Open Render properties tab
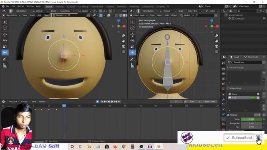The width and height of the screenshot is (267, 150). 223,69
